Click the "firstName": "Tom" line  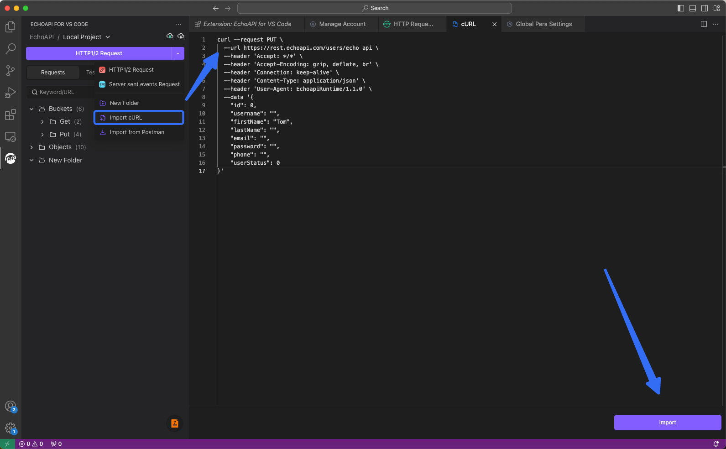click(x=261, y=122)
